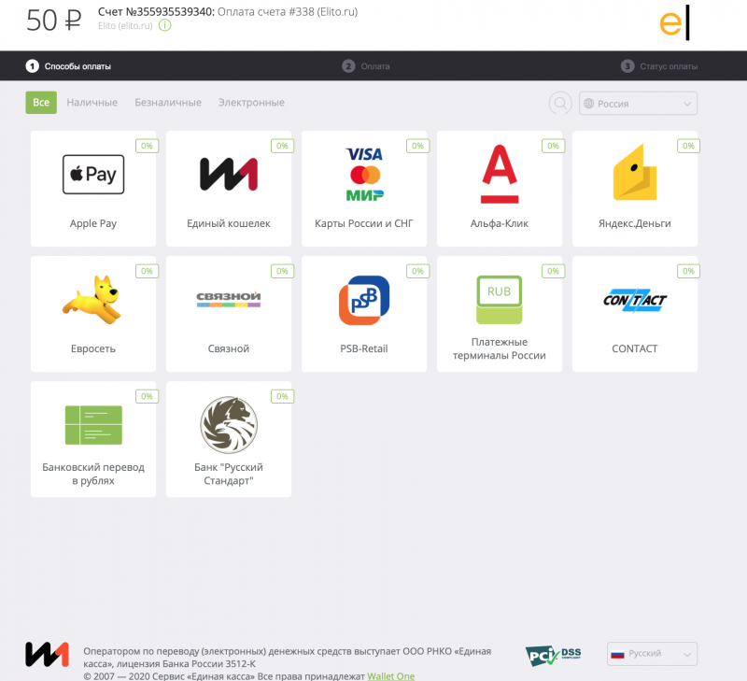Click the PSB-Retail caption text

click(364, 348)
